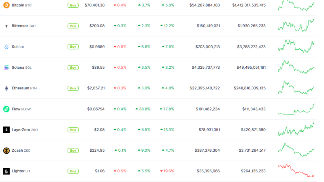Click the Sui droplet logo icon
This screenshot has width=324, height=182.
tap(6, 47)
